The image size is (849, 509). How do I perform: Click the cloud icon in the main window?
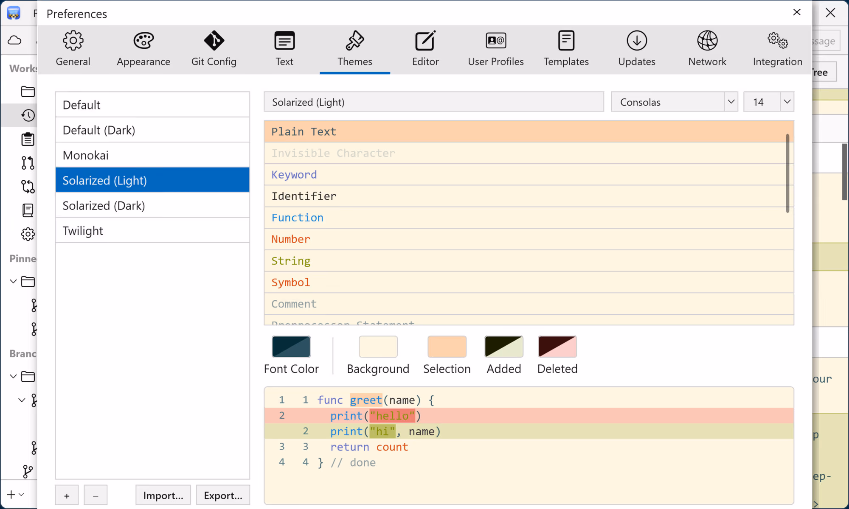[x=15, y=40]
